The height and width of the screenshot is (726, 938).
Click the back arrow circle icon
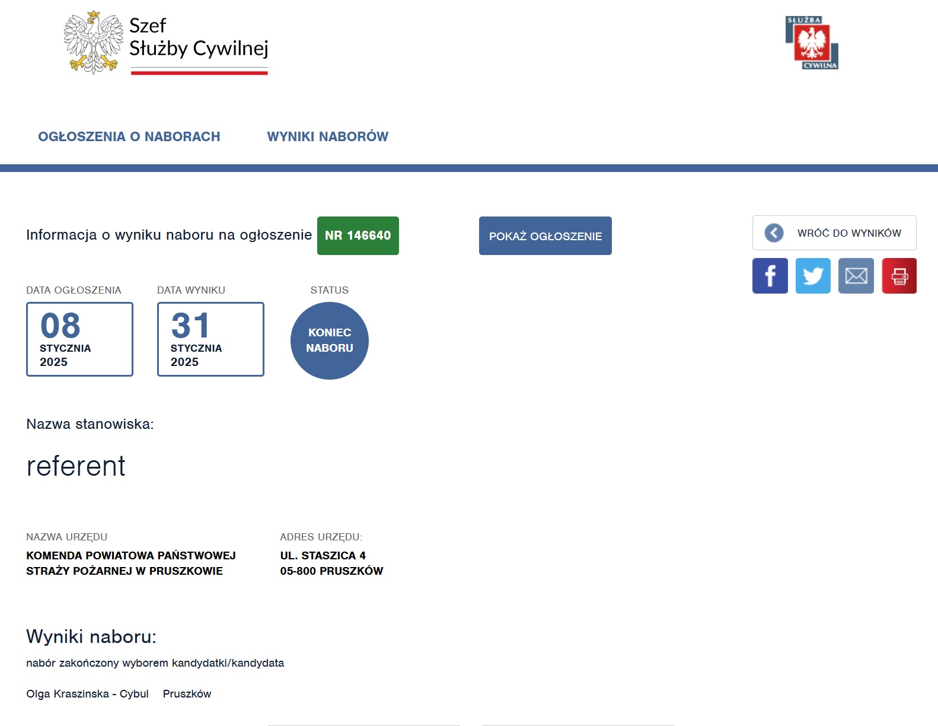(x=774, y=233)
